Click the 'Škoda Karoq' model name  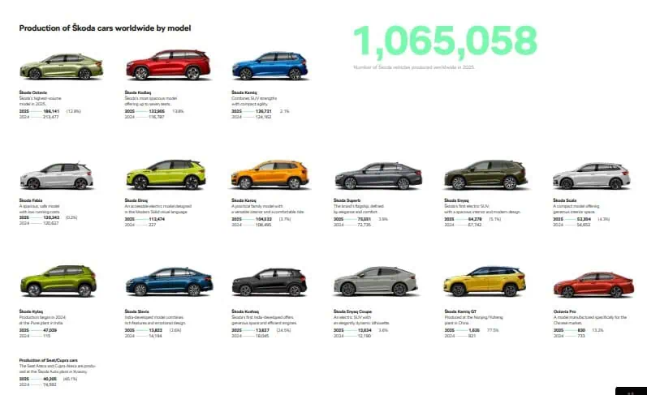(244, 200)
